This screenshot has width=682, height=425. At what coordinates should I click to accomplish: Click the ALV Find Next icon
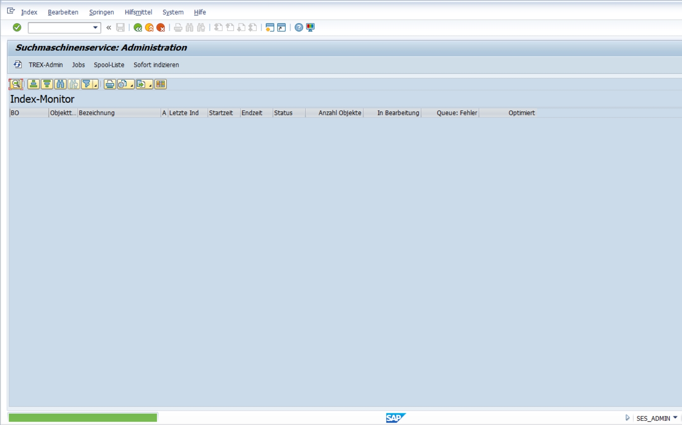pyautogui.click(x=74, y=84)
